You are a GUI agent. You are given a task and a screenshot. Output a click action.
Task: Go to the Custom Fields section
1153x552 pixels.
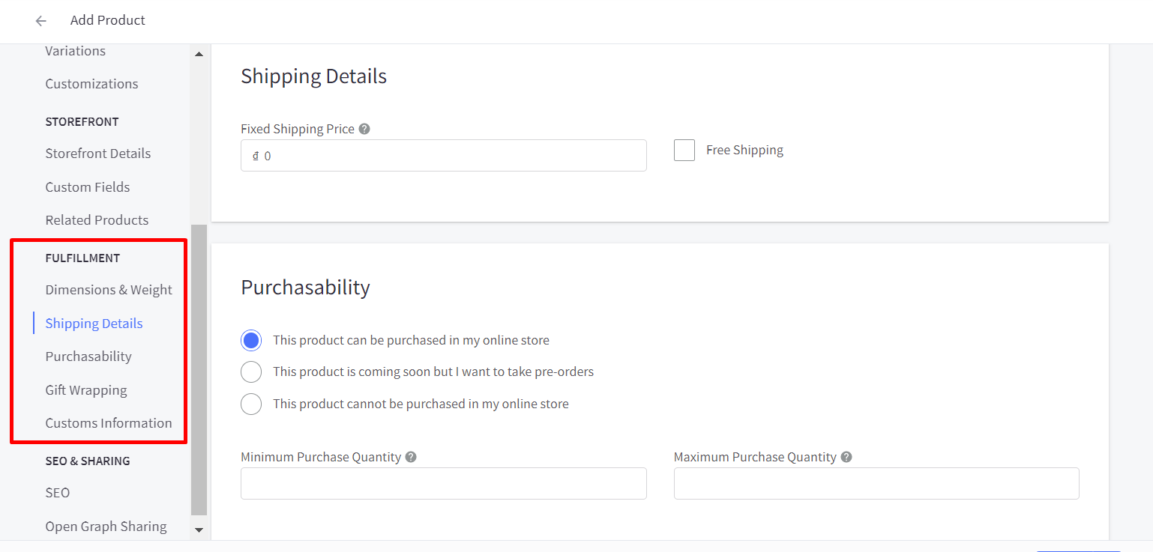point(87,187)
